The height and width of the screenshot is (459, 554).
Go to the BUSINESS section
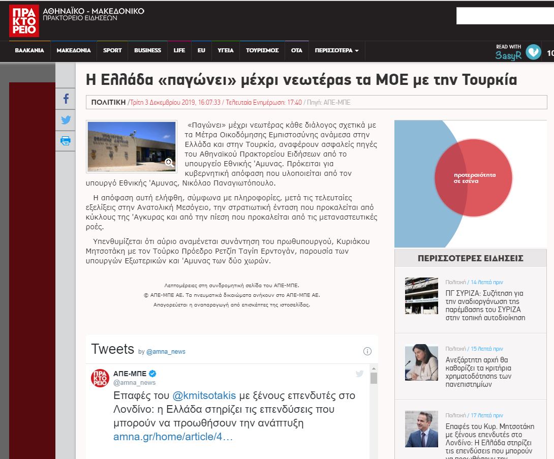[x=147, y=51]
